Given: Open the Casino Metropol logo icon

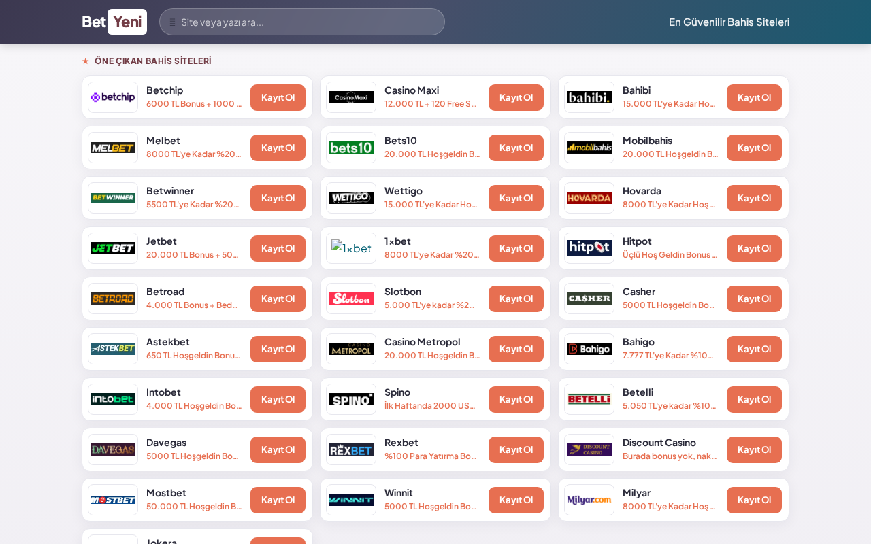Looking at the screenshot, I should click(351, 349).
